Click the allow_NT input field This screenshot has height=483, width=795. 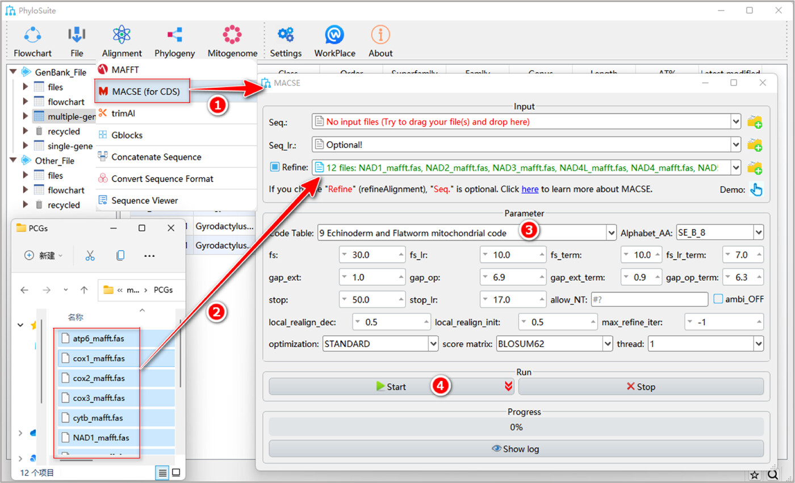(649, 299)
